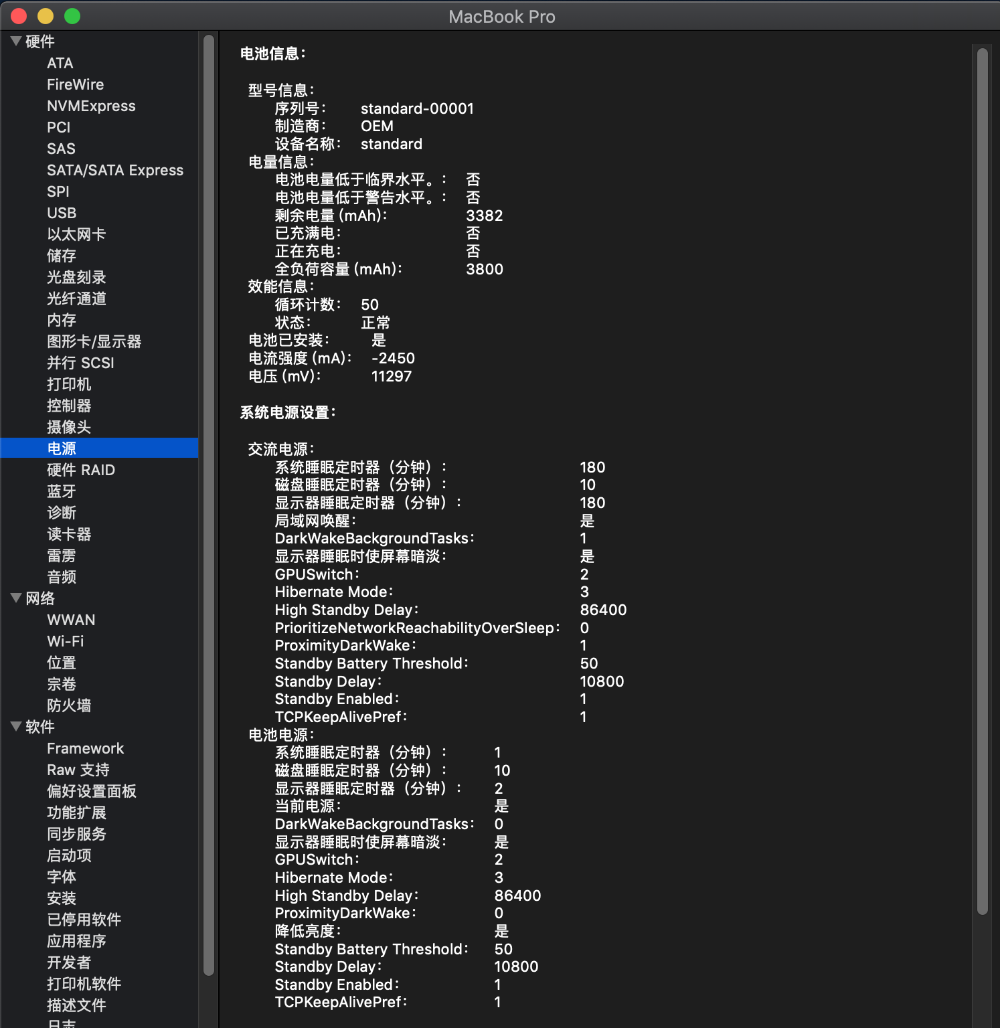Select 功能扩展 in sidebar
Image resolution: width=1000 pixels, height=1028 pixels.
click(x=76, y=812)
